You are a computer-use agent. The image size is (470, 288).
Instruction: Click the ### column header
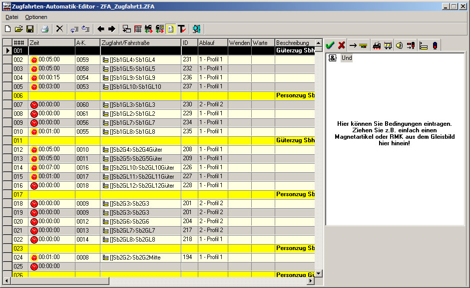pyautogui.click(x=20, y=43)
